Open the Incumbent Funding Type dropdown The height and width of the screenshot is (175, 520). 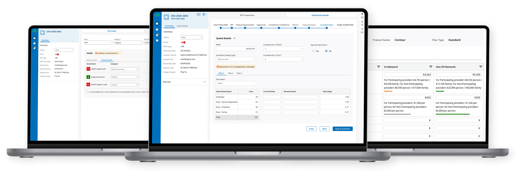pos(236,59)
